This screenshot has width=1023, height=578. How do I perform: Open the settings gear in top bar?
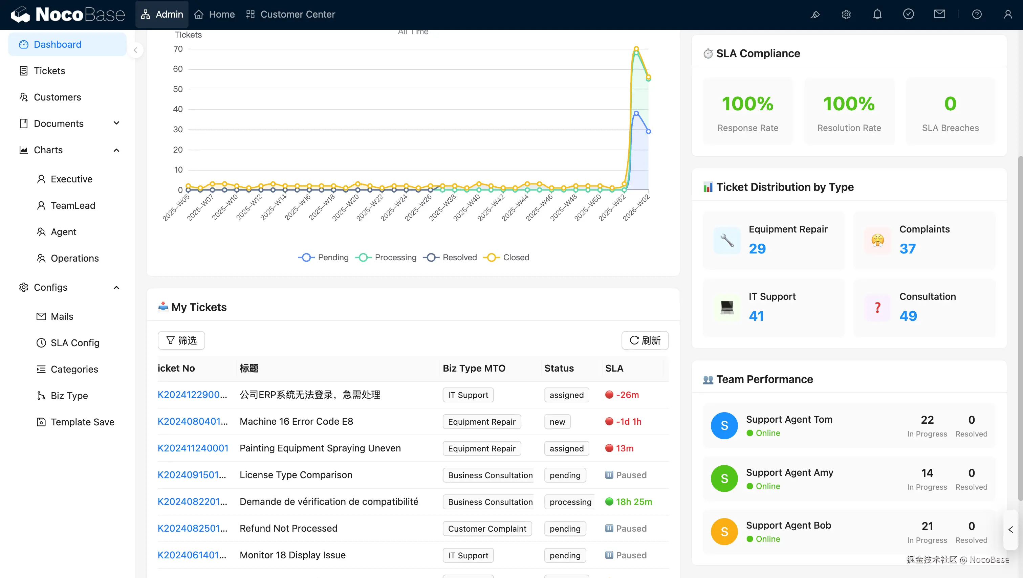pyautogui.click(x=846, y=15)
